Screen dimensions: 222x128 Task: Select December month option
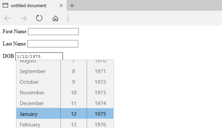[x=38, y=103]
